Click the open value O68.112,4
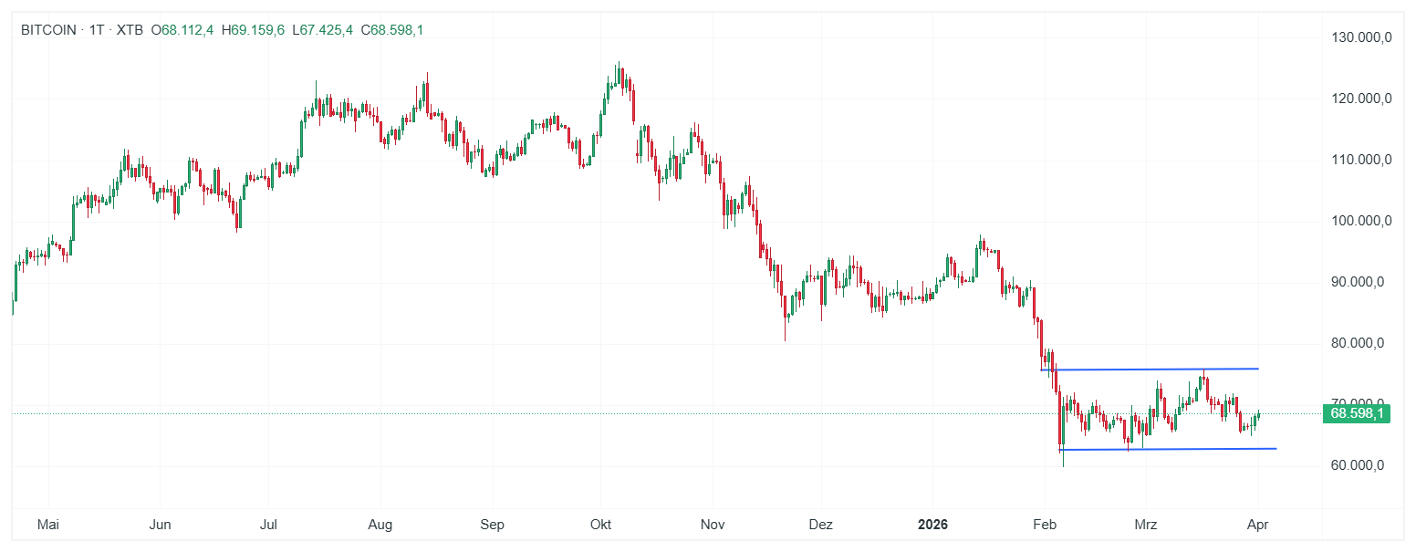The height and width of the screenshot is (552, 1416). [x=182, y=30]
